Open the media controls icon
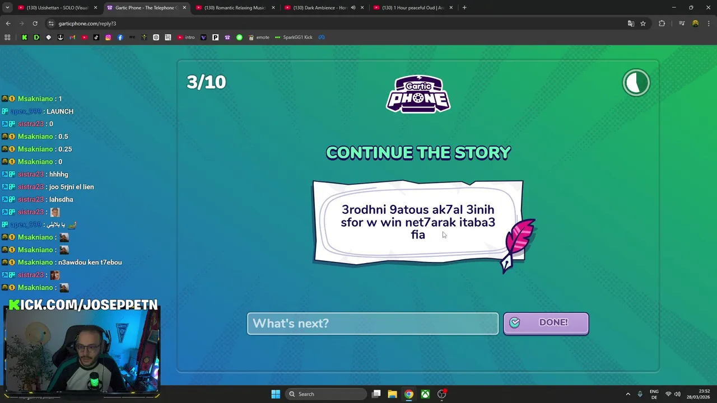 click(682, 24)
